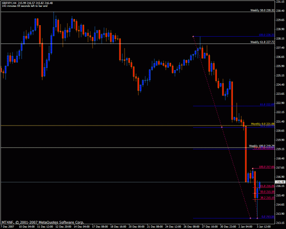Click the 228.90 price axis label
This screenshot has width=286, height=229.
tap(281, 29)
